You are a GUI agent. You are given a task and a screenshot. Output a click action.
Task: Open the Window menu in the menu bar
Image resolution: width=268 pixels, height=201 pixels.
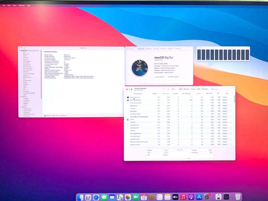coord(21,5)
